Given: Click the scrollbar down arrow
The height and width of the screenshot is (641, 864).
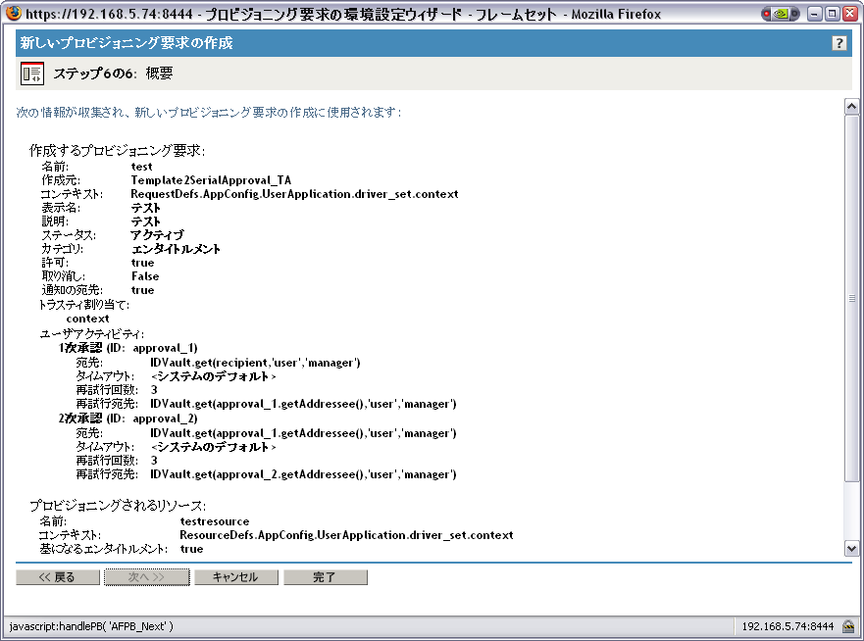Looking at the screenshot, I should 851,549.
